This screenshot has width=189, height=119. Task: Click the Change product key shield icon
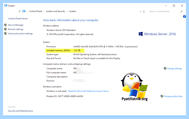tap(162, 96)
